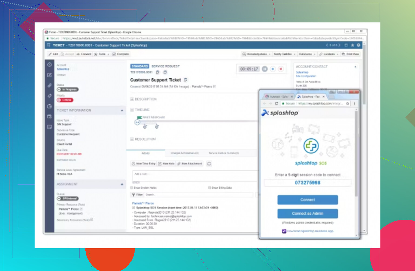Image resolution: width=415 pixels, height=271 pixels.
Task: Switch to Charges & Expenses tab
Action: (185, 153)
